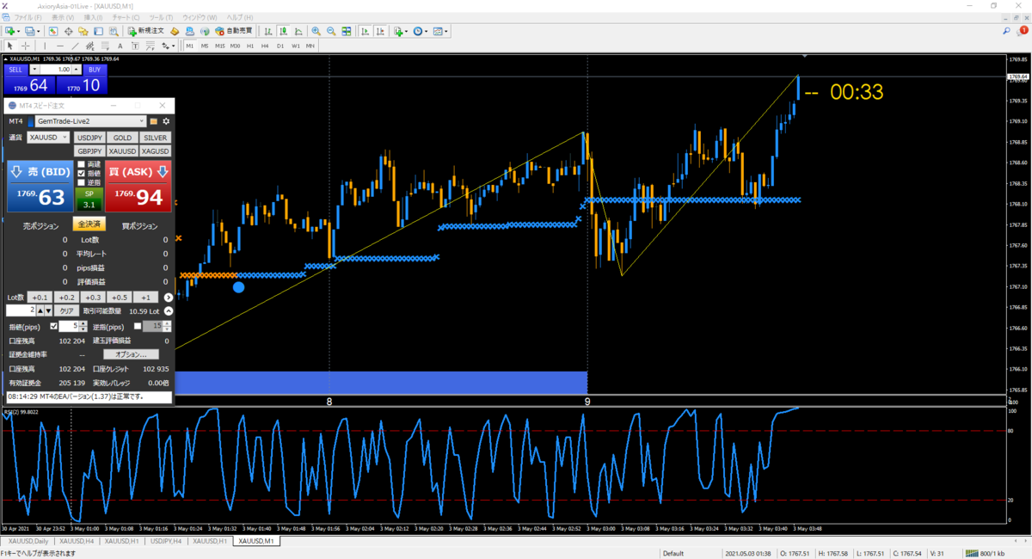Image resolution: width=1032 pixels, height=559 pixels.
Task: Select the M15 timeframe button
Action: (219, 46)
